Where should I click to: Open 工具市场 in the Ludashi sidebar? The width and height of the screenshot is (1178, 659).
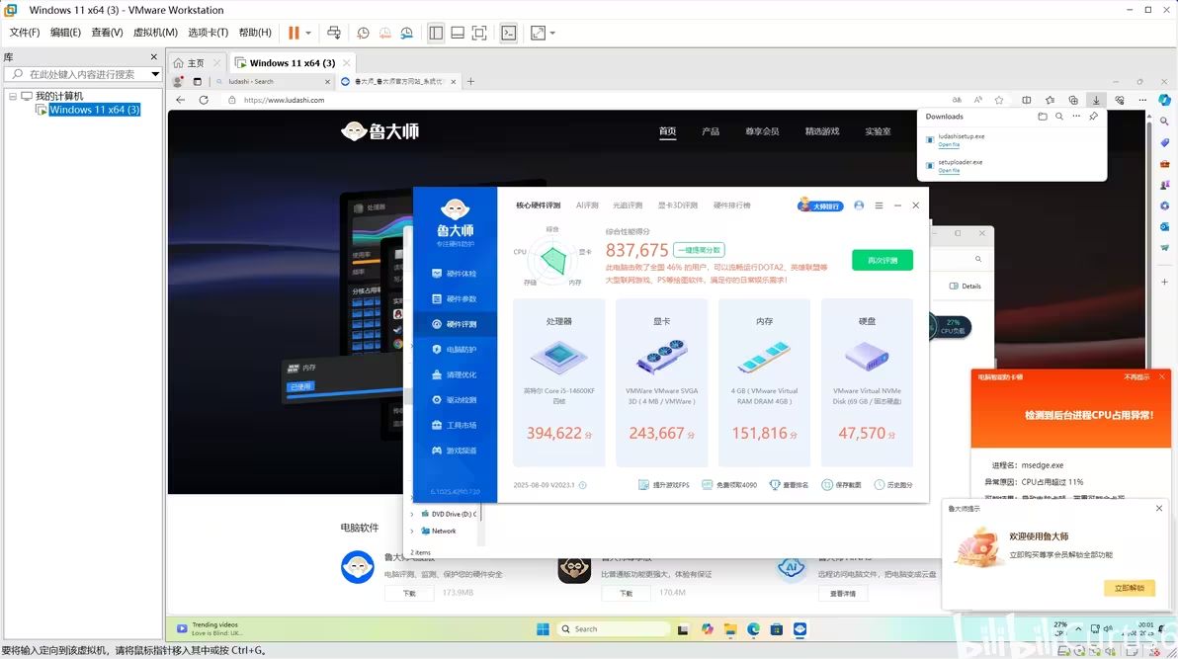click(x=455, y=425)
